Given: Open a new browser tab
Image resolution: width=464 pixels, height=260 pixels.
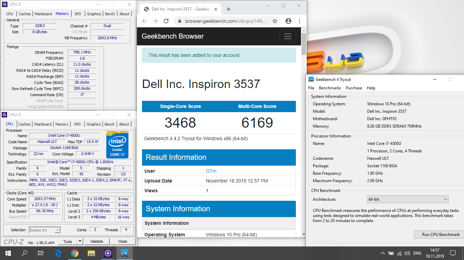Looking at the screenshot, I should (x=229, y=9).
